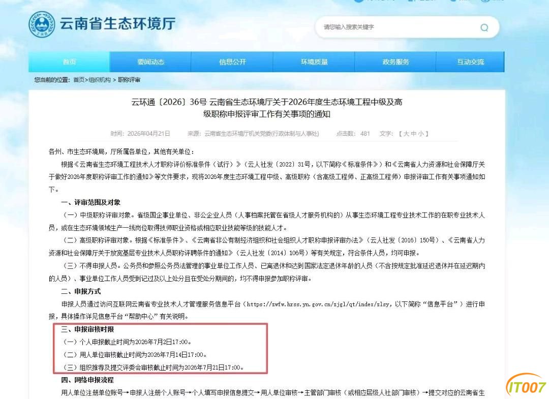The width and height of the screenshot is (549, 399).
Task: Focus the keyword search input field
Action: 396,27
